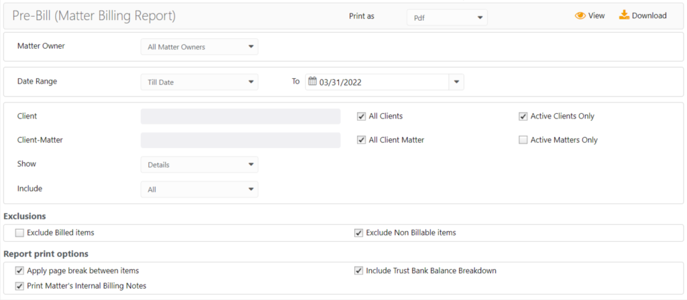
Task: Uncheck Print Matter's Internal Billing Notes
Action: click(19, 286)
